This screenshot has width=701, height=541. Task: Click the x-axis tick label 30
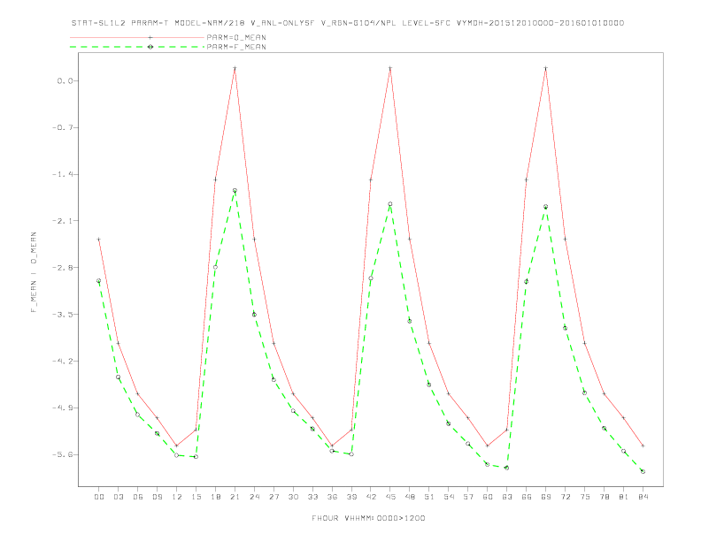[293, 497]
